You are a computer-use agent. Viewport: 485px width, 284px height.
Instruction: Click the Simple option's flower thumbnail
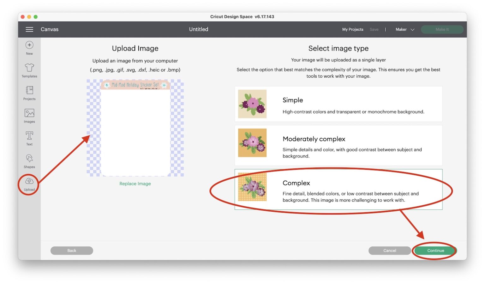tap(252, 104)
